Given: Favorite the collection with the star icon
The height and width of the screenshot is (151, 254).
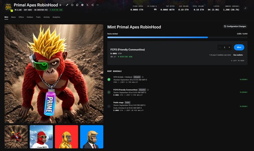Looking at the screenshot, I should click(61, 5).
